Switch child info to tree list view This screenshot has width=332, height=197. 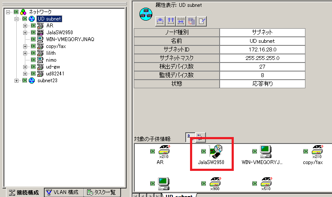(x=200, y=137)
